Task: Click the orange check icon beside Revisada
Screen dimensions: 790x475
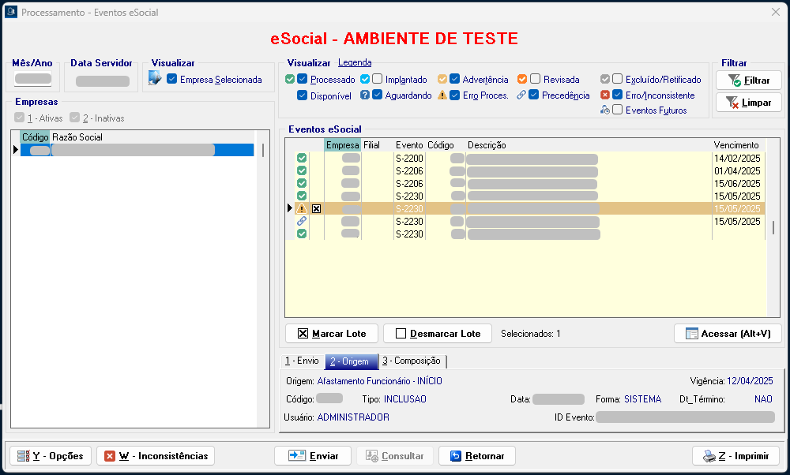Action: [x=522, y=80]
